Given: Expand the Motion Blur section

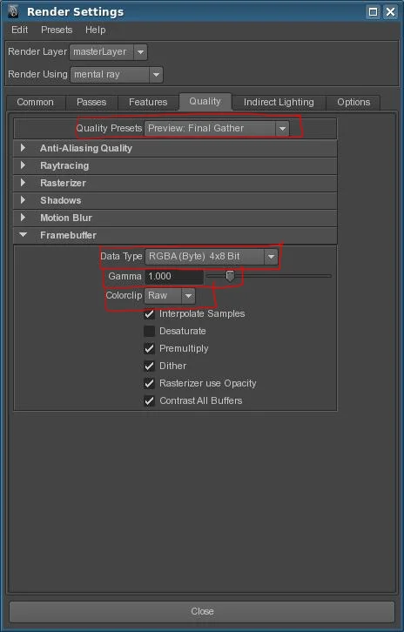Looking at the screenshot, I should (175, 218).
